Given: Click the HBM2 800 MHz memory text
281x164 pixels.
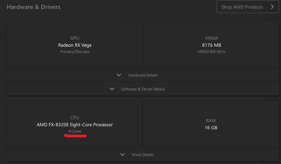Looking at the screenshot, I should point(211,52).
